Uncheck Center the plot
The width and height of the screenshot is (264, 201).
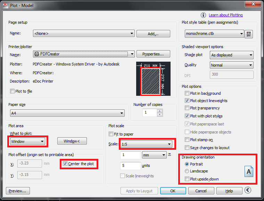point(65,164)
